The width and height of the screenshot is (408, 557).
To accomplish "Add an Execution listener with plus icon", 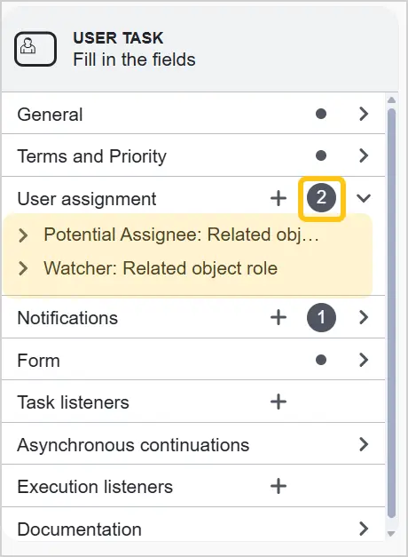I will click(279, 486).
